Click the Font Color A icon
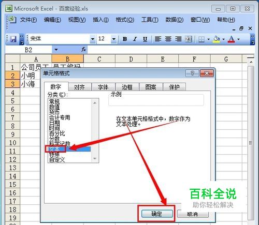 [x=232, y=39]
